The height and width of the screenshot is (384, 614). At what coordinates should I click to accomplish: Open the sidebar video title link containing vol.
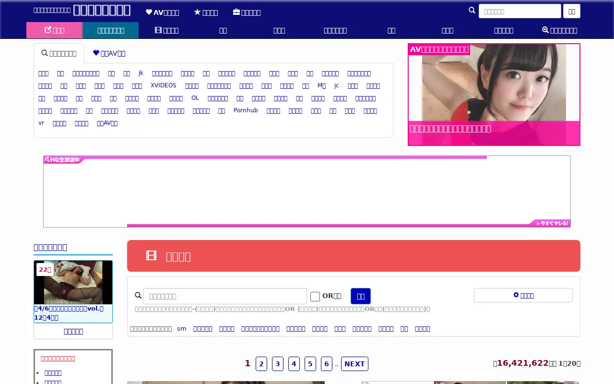point(69,312)
